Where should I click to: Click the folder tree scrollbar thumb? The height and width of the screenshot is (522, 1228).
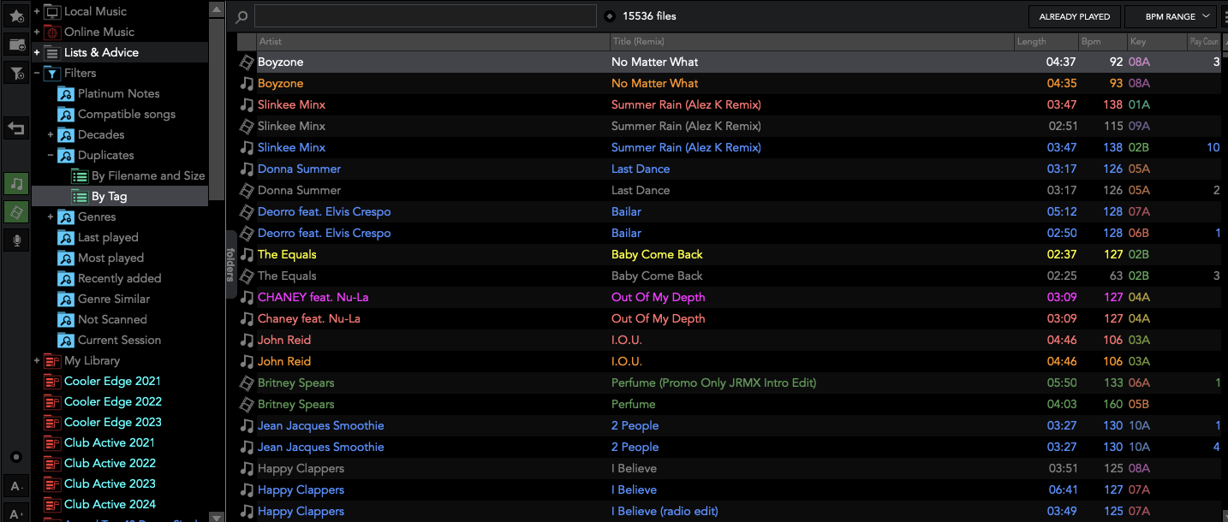click(x=217, y=109)
